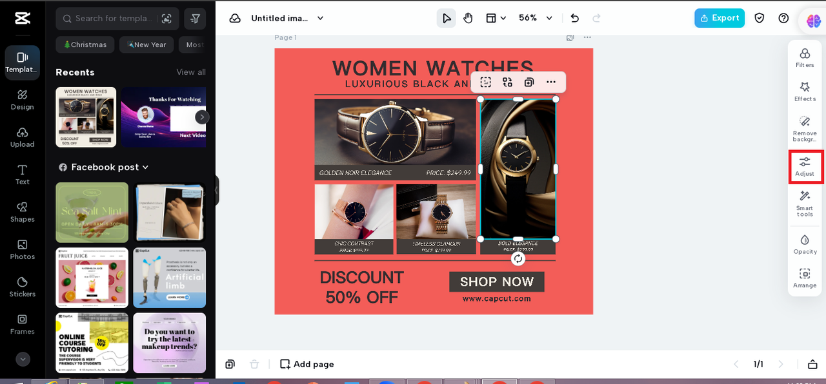Click the Export button

tap(720, 18)
